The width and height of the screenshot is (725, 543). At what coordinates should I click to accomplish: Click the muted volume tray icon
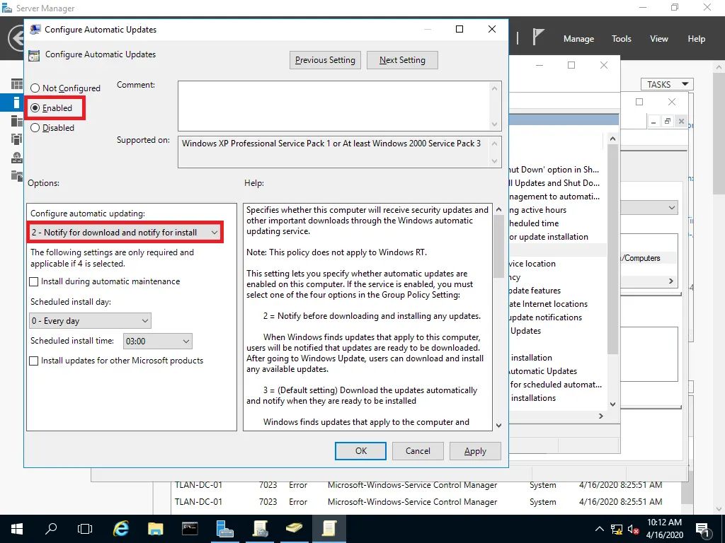pos(634,529)
